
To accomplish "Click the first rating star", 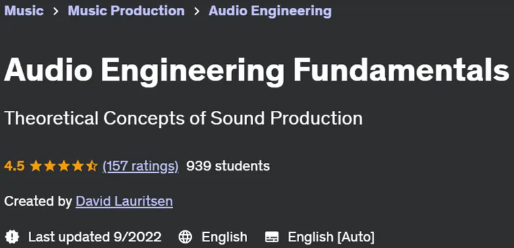I will point(36,166).
